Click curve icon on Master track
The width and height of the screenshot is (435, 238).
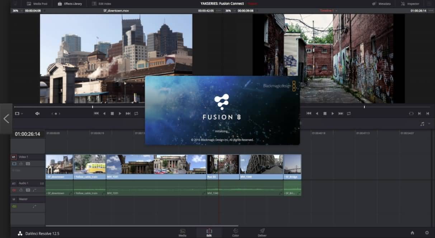coord(34,207)
